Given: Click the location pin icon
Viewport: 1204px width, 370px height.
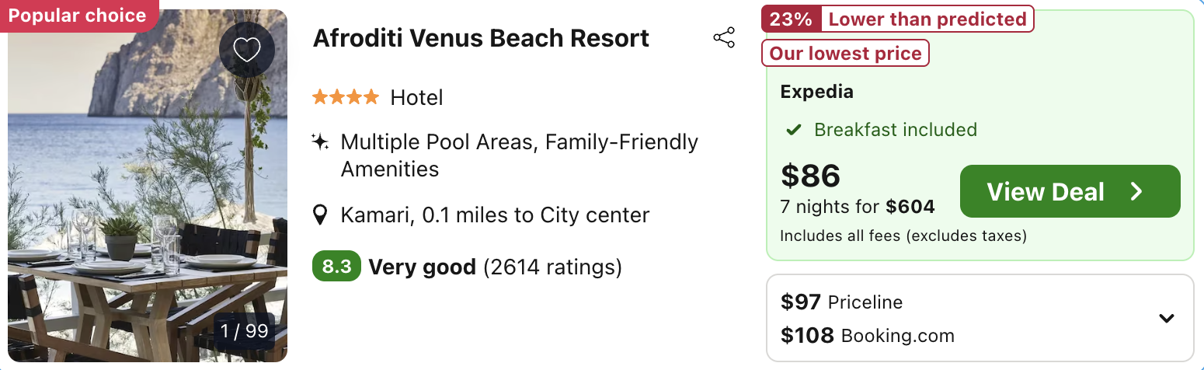Looking at the screenshot, I should click(x=319, y=215).
